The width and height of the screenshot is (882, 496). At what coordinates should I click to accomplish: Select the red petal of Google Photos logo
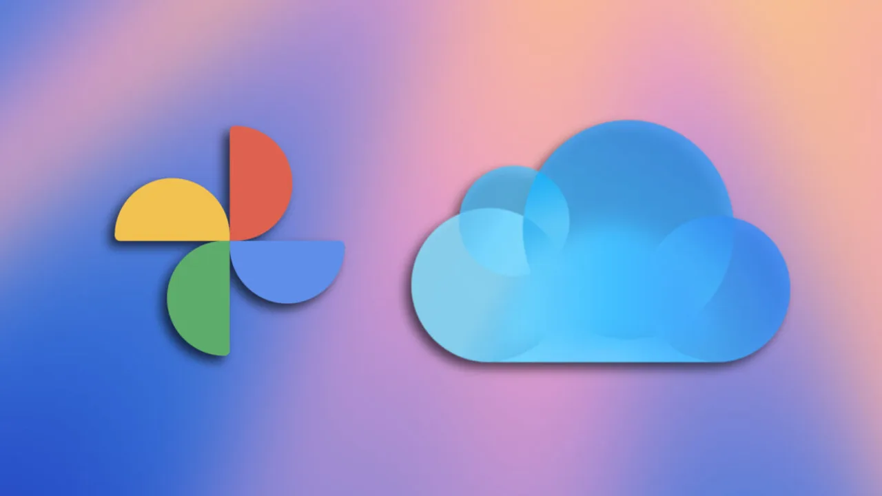click(x=260, y=183)
